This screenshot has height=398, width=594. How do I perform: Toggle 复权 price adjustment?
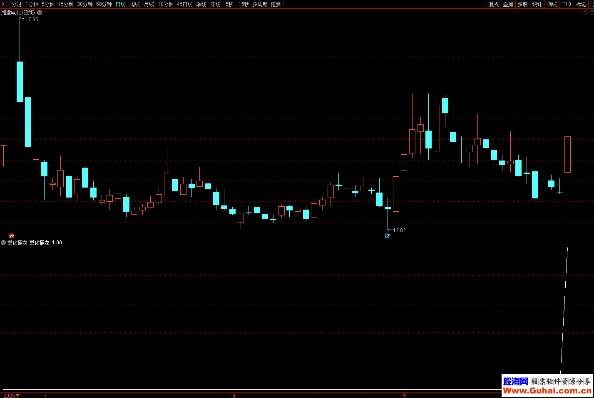[494, 4]
